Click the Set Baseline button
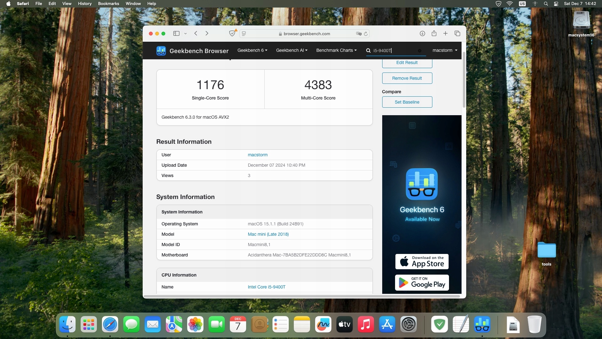 tap(407, 102)
